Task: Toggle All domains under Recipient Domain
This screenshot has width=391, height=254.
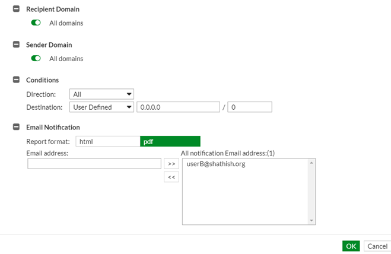Action: coord(36,23)
